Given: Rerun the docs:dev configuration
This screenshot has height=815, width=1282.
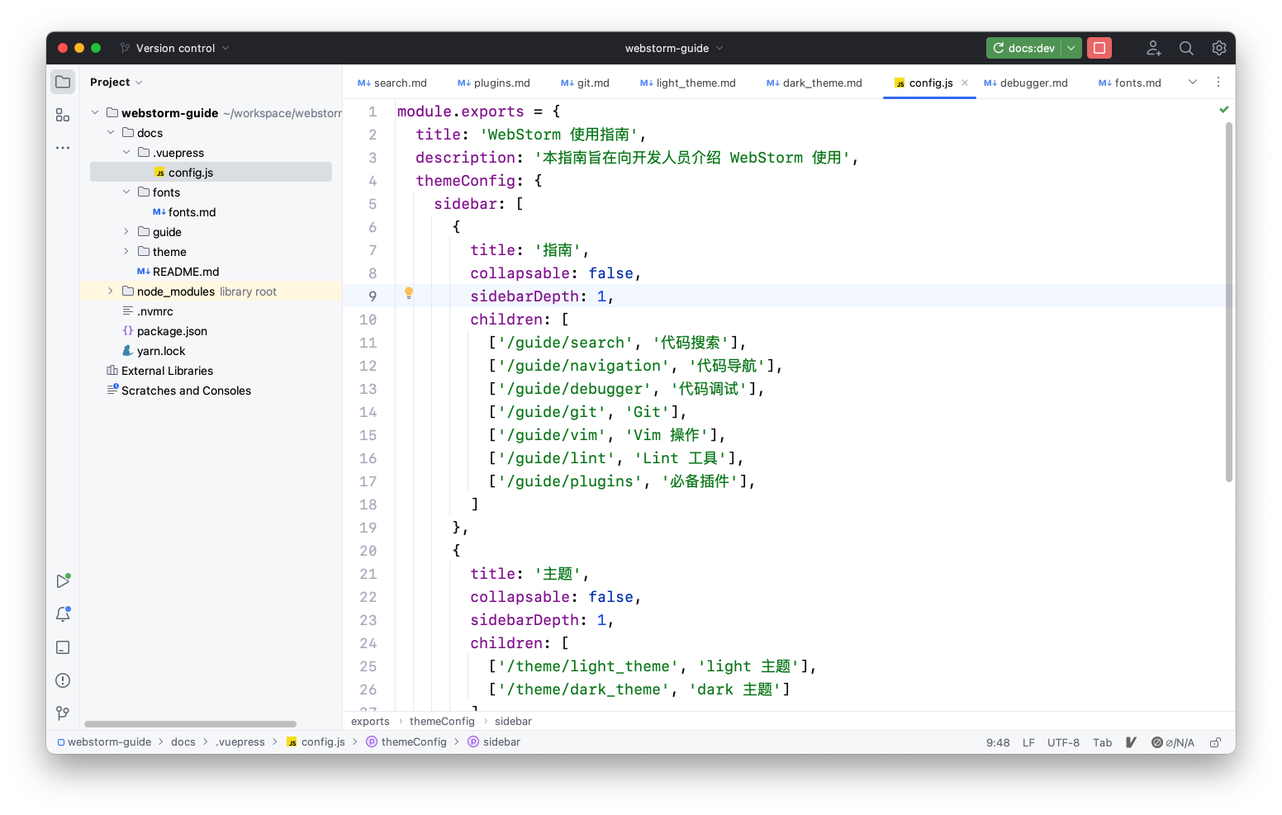Looking at the screenshot, I should [x=1024, y=48].
